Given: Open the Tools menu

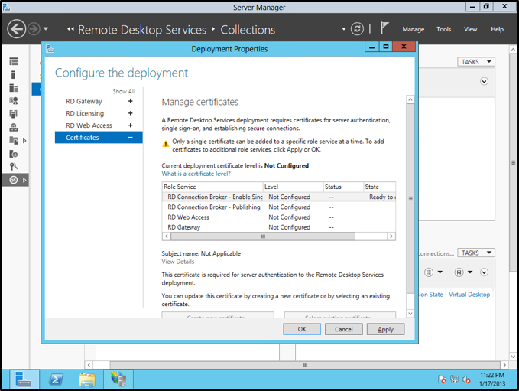Looking at the screenshot, I should [443, 30].
